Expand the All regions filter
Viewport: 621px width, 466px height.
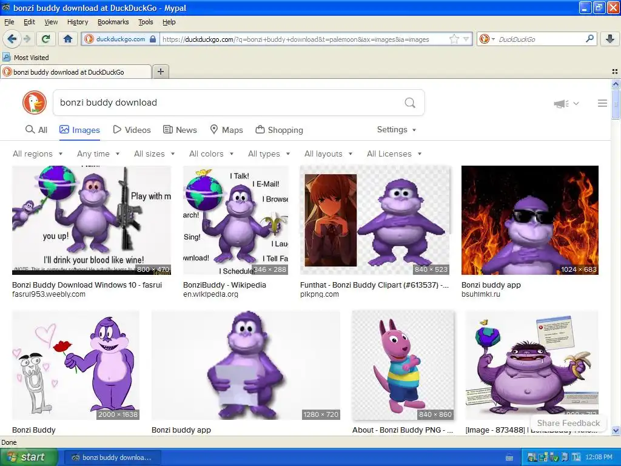[x=38, y=154]
